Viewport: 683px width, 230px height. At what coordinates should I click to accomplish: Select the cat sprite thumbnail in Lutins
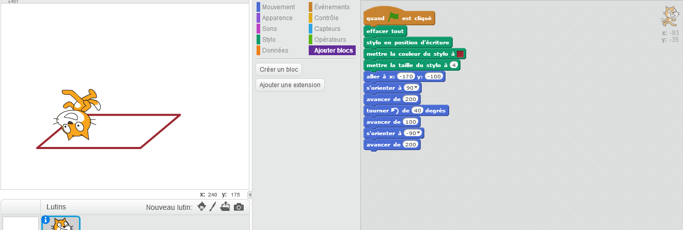61,224
